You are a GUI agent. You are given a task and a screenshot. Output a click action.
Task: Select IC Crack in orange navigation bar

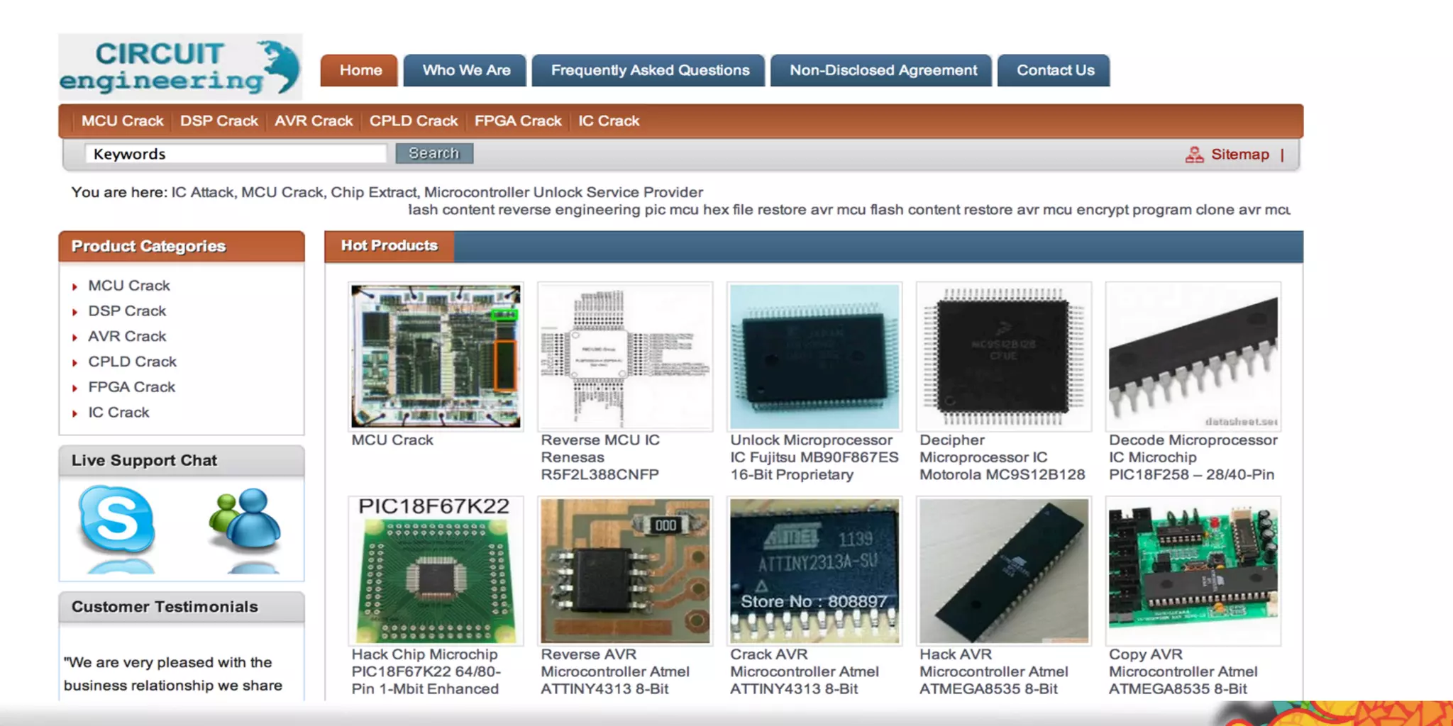609,121
